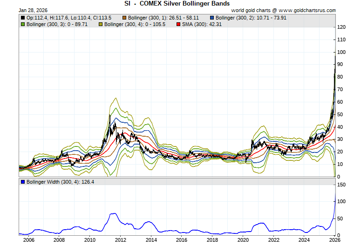Click the 40 price axis label

[340, 127]
